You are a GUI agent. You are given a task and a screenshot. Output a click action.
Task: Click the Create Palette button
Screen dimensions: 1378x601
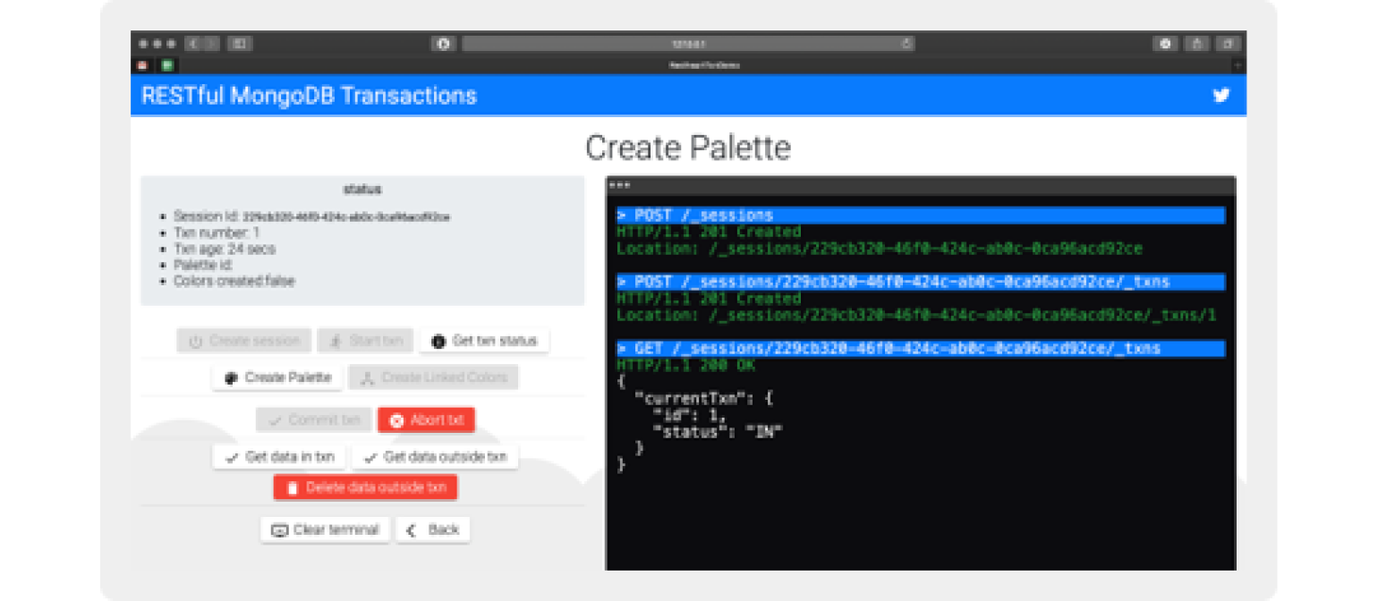click(x=277, y=377)
